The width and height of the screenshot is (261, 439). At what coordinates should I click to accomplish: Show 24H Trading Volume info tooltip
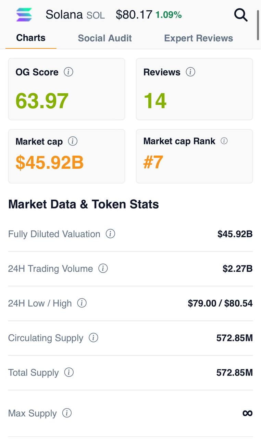(x=103, y=269)
